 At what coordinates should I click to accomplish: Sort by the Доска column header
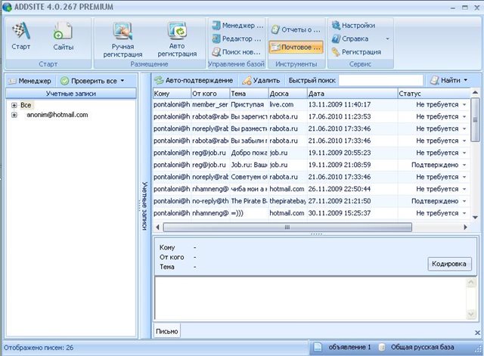click(287, 94)
